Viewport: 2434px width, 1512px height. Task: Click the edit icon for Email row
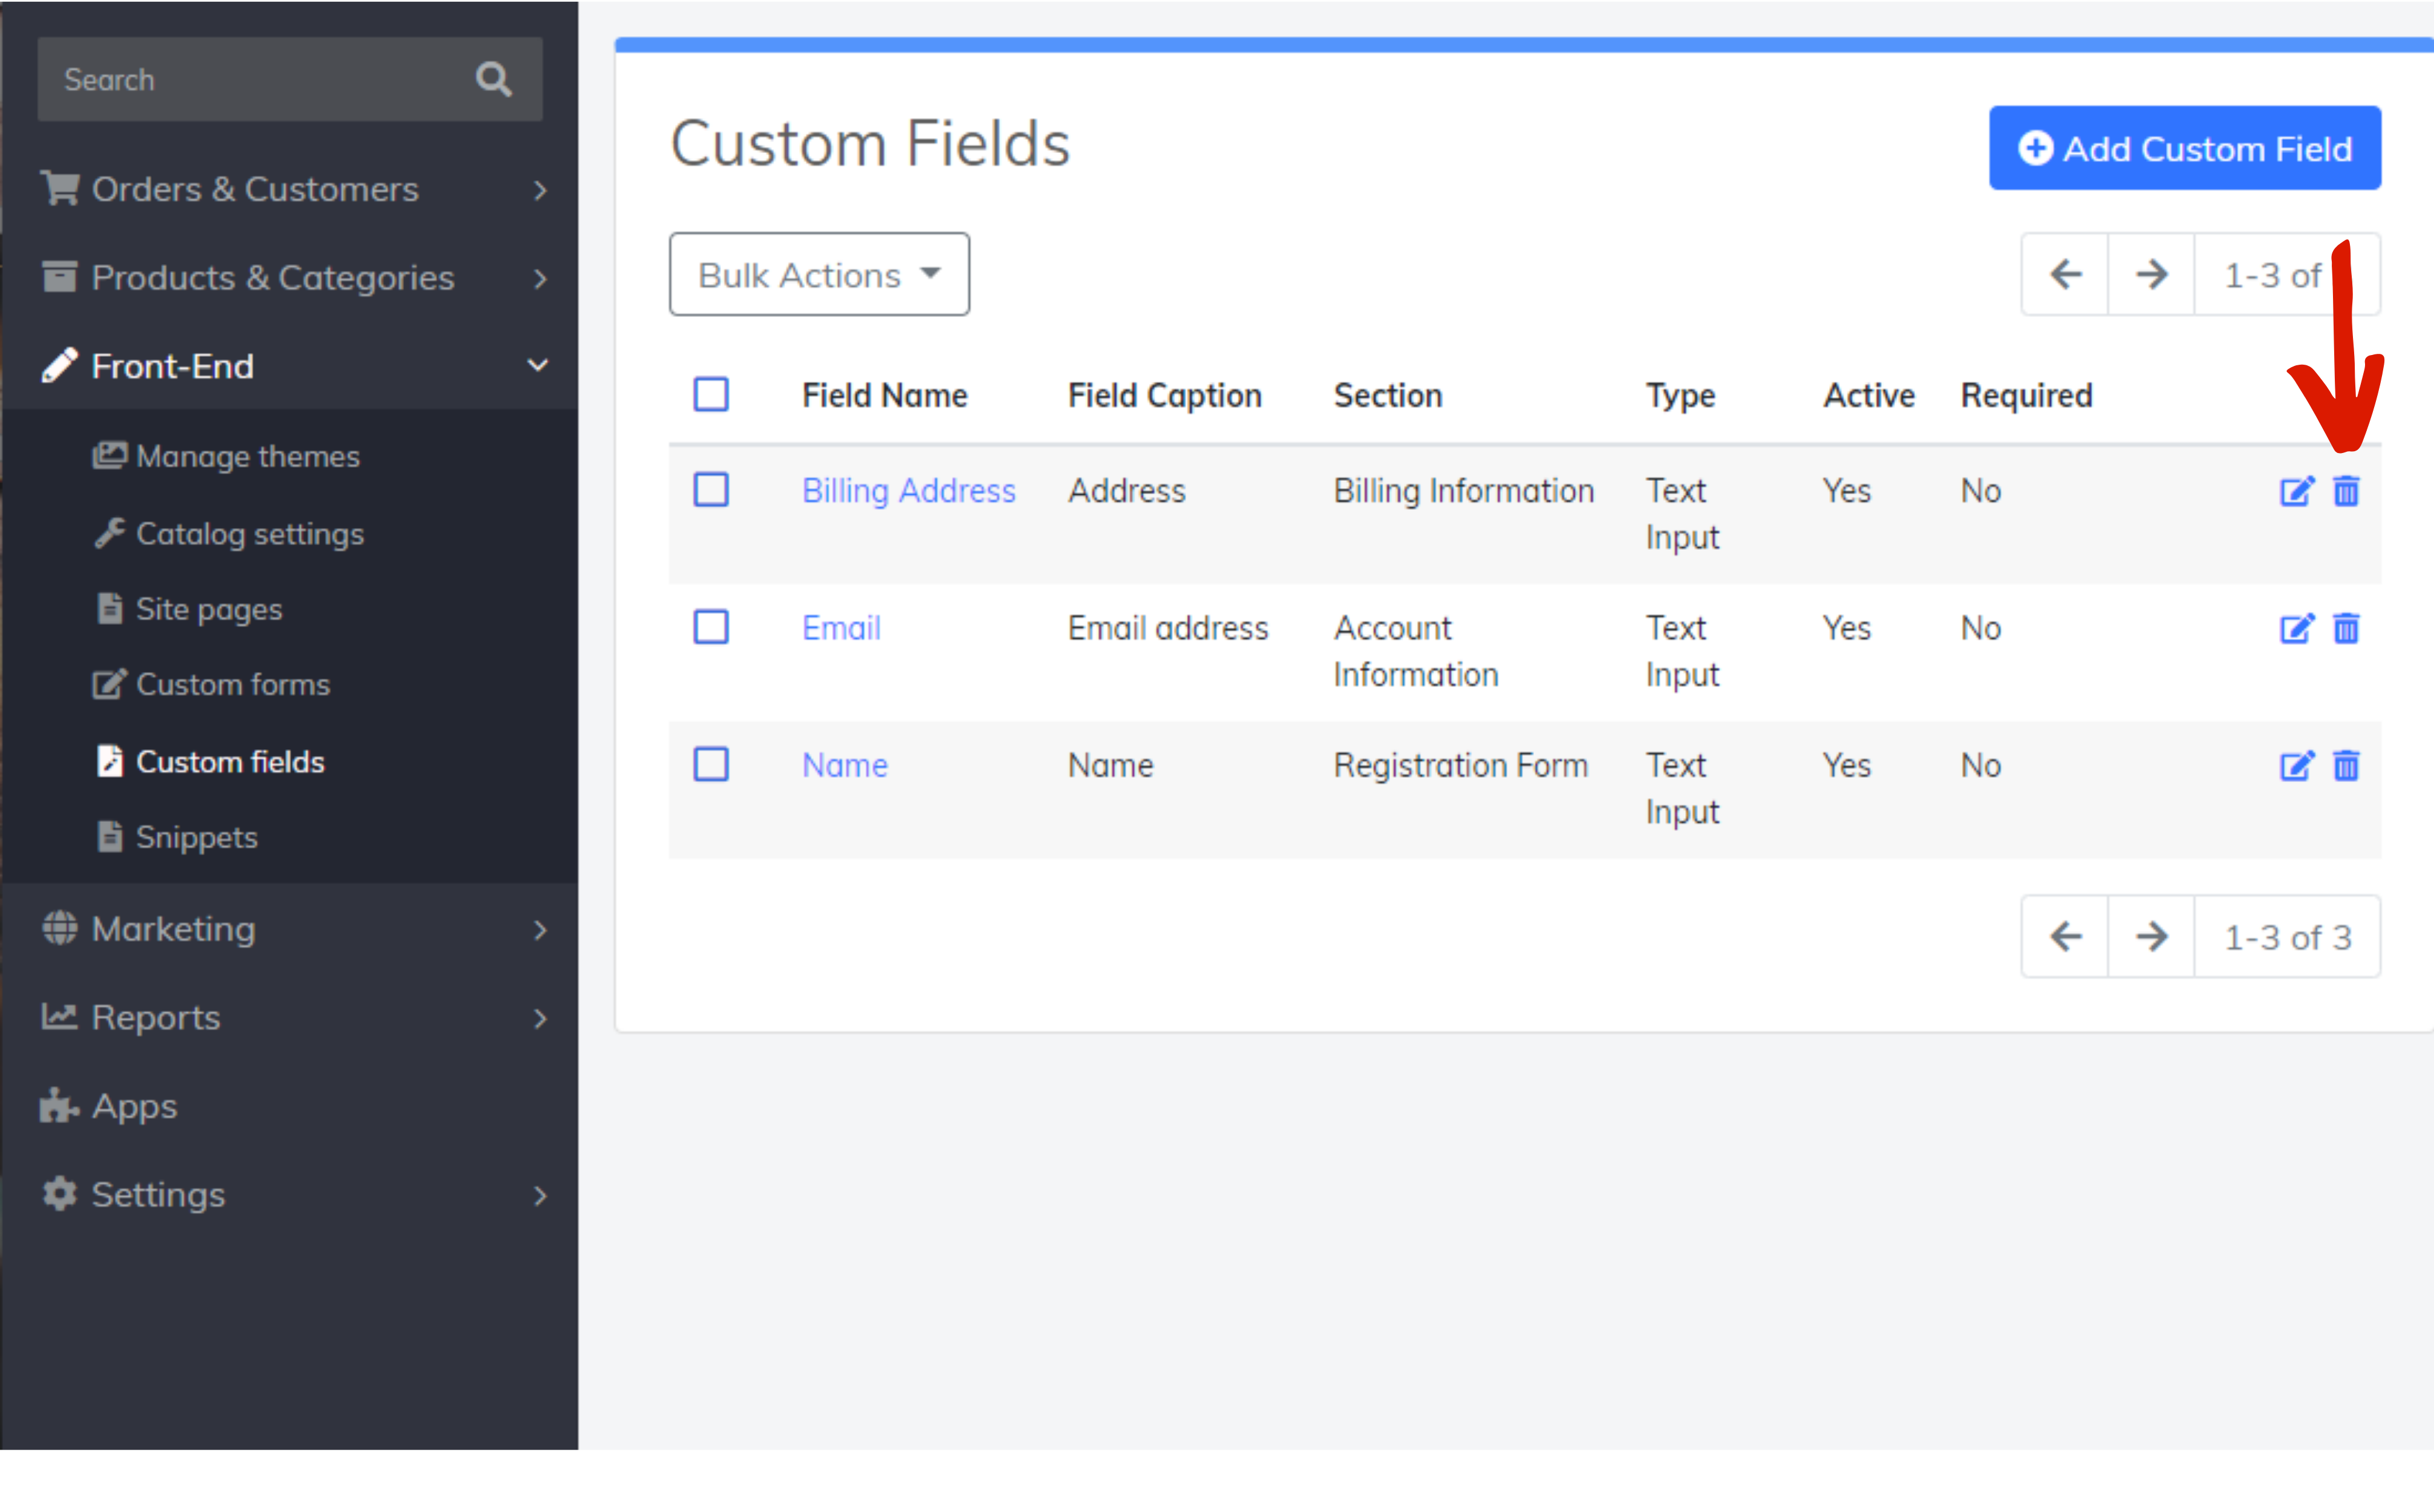[x=2296, y=628]
